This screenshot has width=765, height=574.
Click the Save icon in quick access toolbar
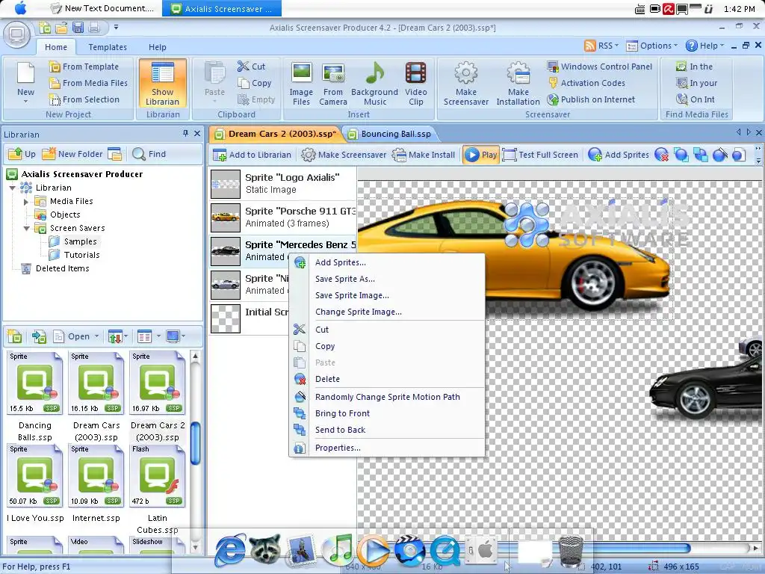pyautogui.click(x=78, y=28)
